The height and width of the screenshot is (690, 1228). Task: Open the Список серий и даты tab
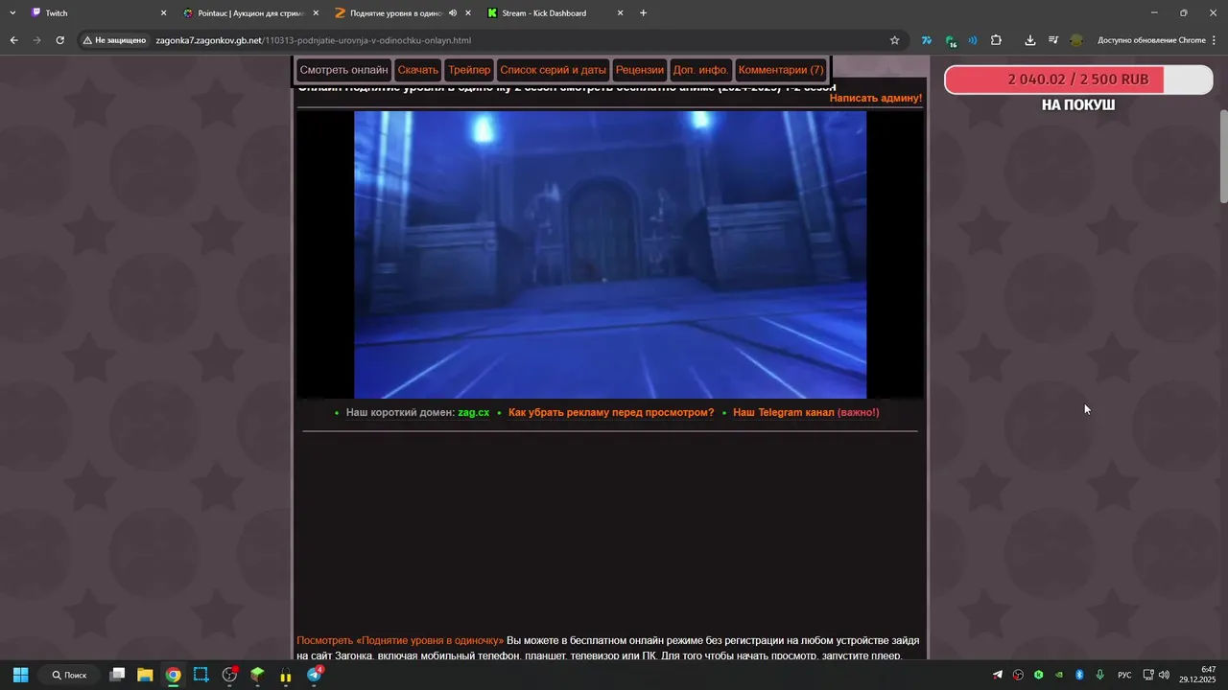554,70
